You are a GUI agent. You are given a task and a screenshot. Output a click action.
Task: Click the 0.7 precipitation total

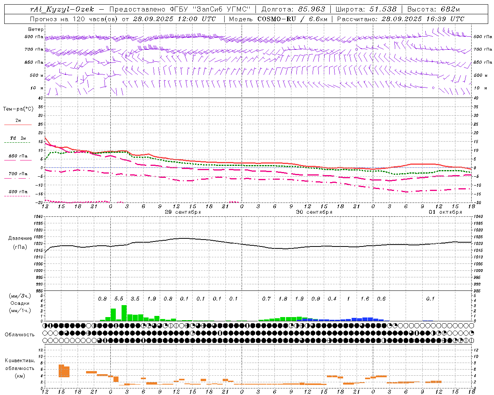(x=266, y=299)
